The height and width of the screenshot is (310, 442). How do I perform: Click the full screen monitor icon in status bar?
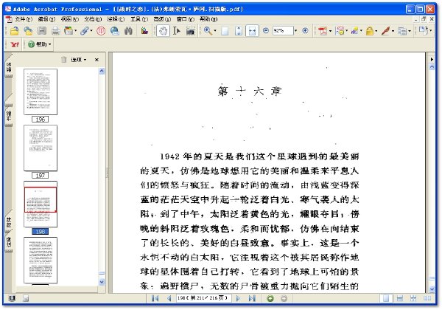(x=12, y=298)
